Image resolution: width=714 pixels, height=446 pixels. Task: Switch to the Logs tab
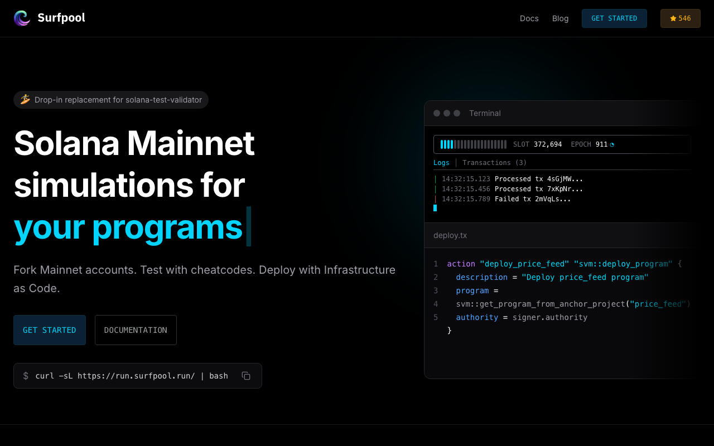point(441,163)
